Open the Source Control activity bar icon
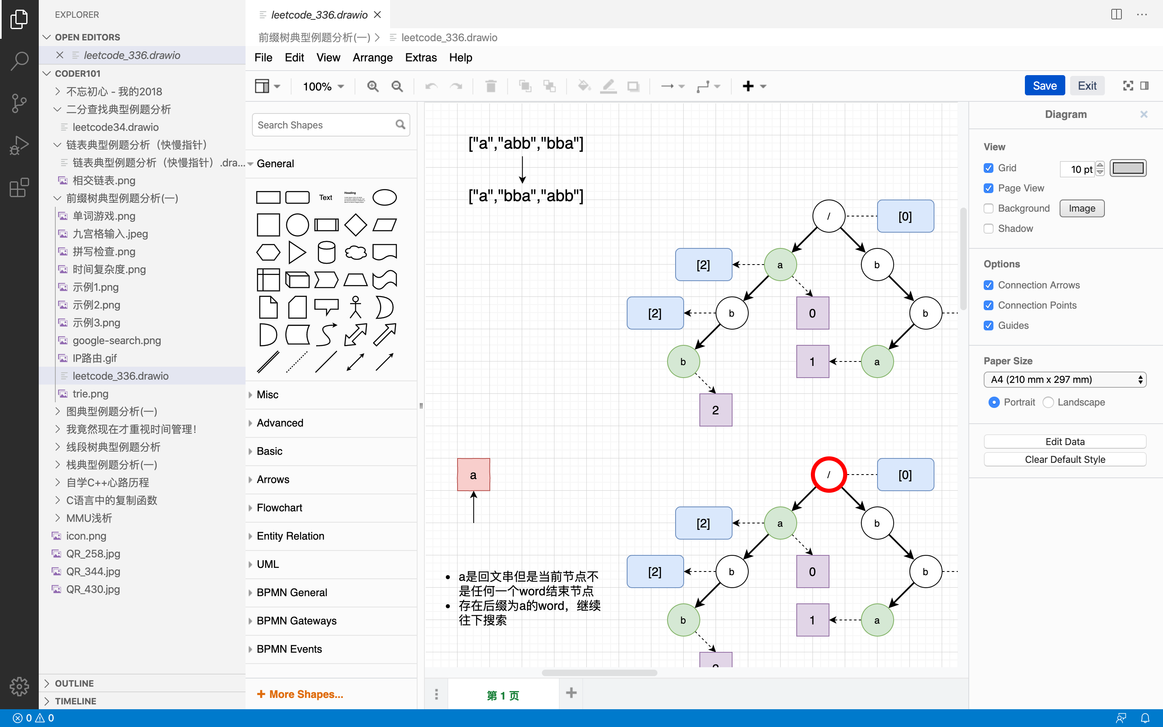1163x727 pixels. [19, 103]
